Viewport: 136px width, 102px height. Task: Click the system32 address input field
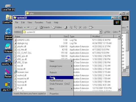[x=61, y=32]
